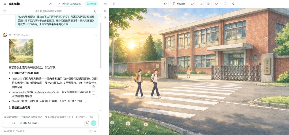Click the 剩余可用 93,016 积分 credits text

click(x=14, y=131)
